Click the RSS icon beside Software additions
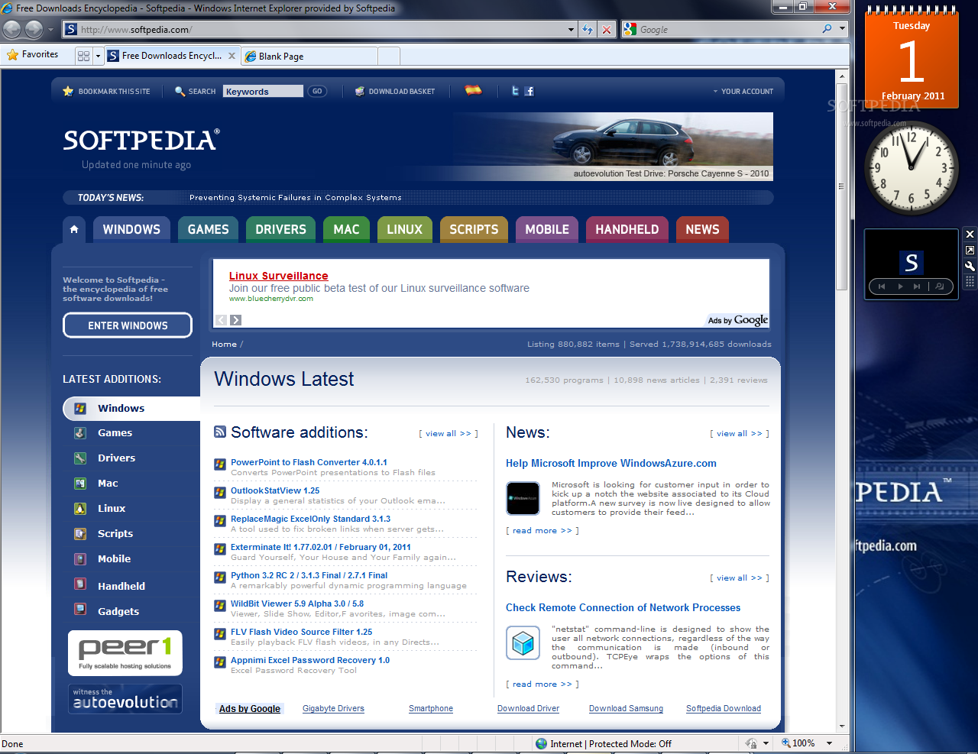Screen dimensions: 978x754 tap(220, 432)
